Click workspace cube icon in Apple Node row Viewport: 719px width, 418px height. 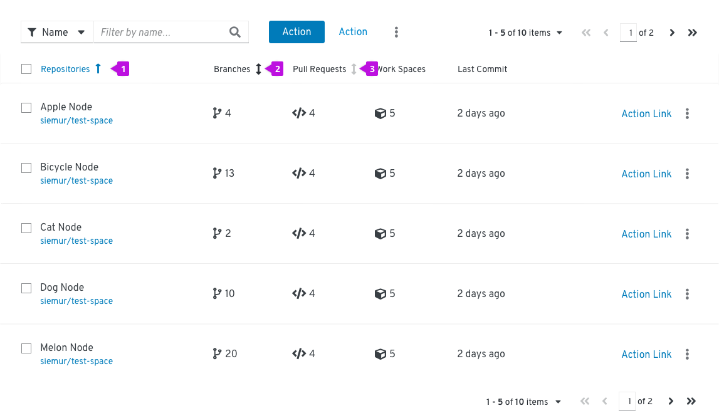pos(380,113)
